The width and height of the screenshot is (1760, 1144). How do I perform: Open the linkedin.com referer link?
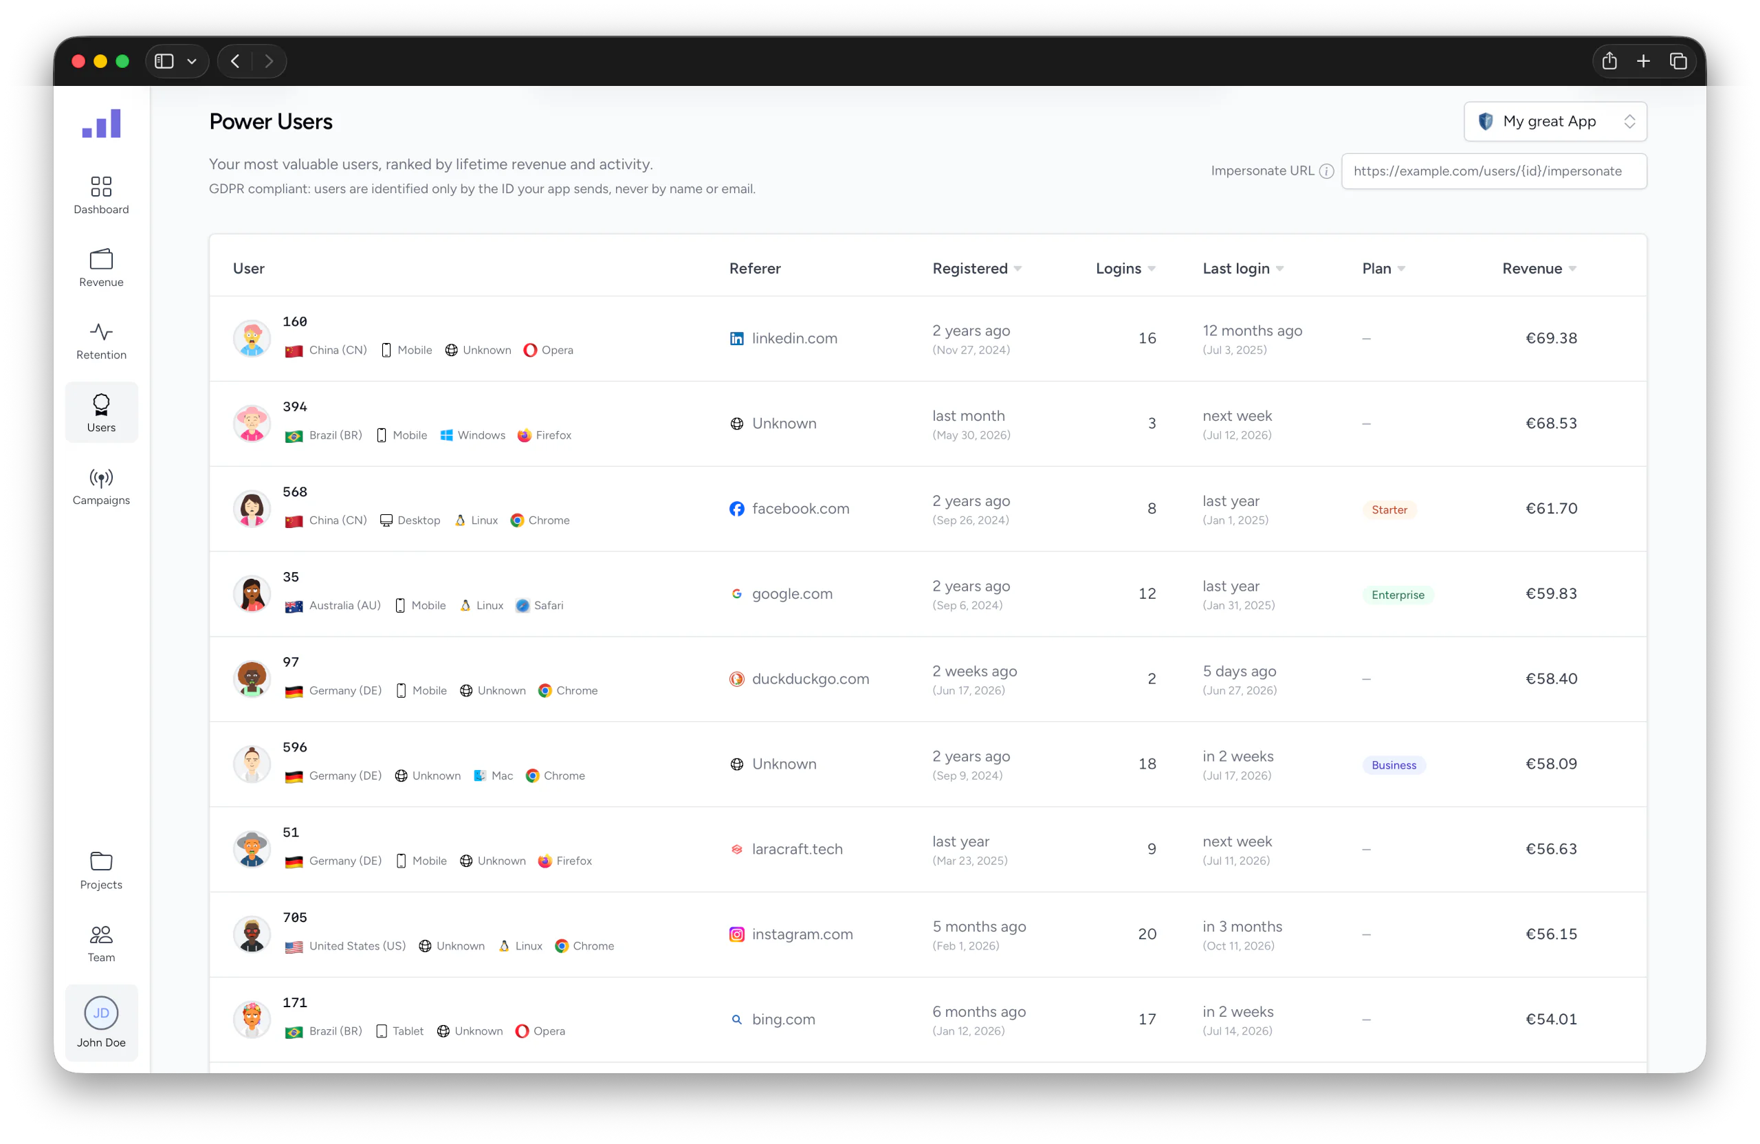(794, 339)
